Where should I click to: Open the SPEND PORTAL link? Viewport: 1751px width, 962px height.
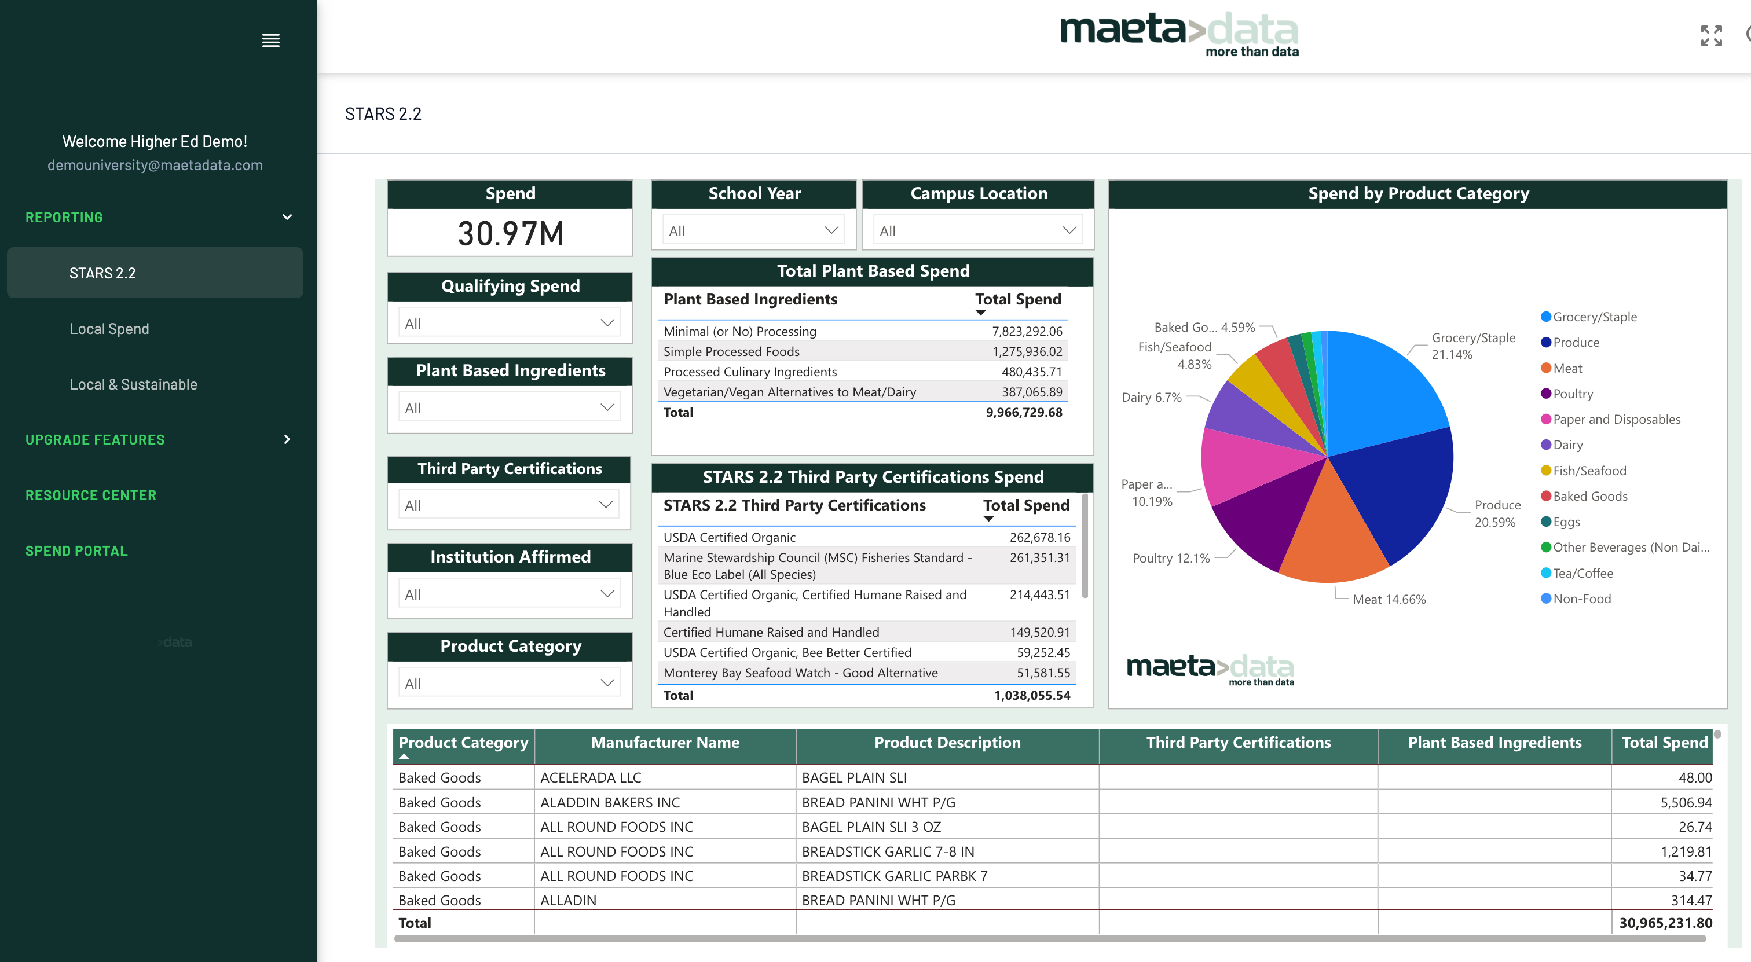(x=76, y=551)
